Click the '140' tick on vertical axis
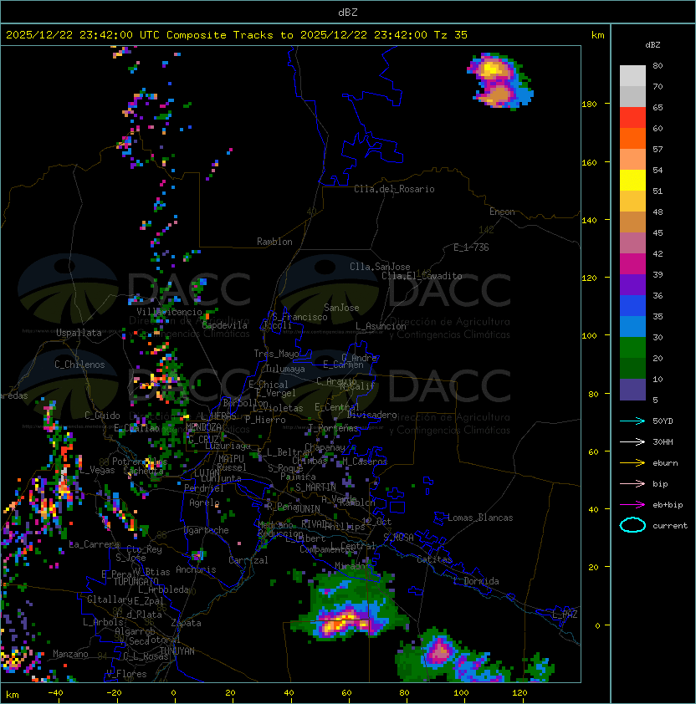Image resolution: width=696 pixels, height=704 pixels. click(x=589, y=220)
